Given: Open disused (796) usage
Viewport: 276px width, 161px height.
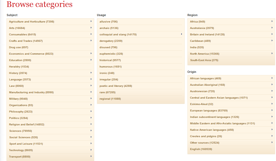Looking at the screenshot, I should (108, 47).
